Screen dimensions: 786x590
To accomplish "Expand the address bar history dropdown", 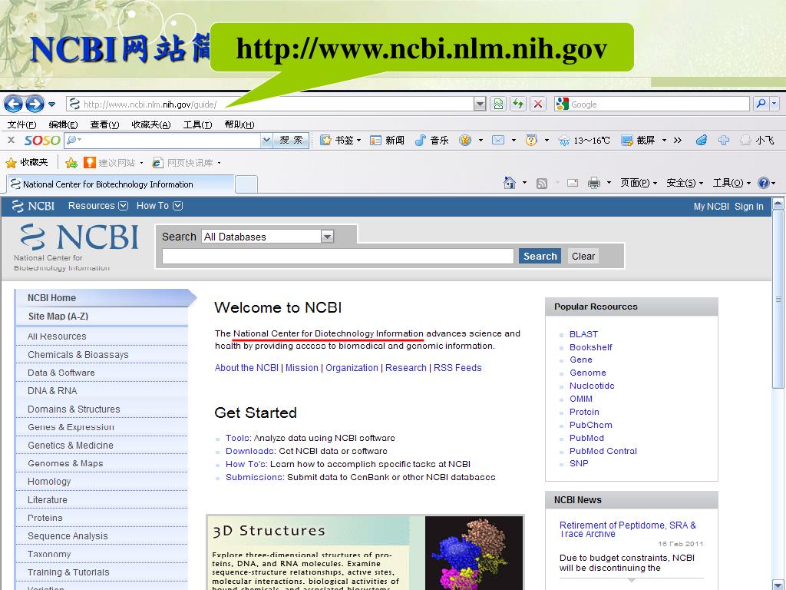I will [x=480, y=104].
